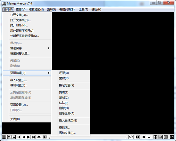Screen dimensions: 176x141
Task: Open the 缩放模式(S) menu
Action: point(36,10)
